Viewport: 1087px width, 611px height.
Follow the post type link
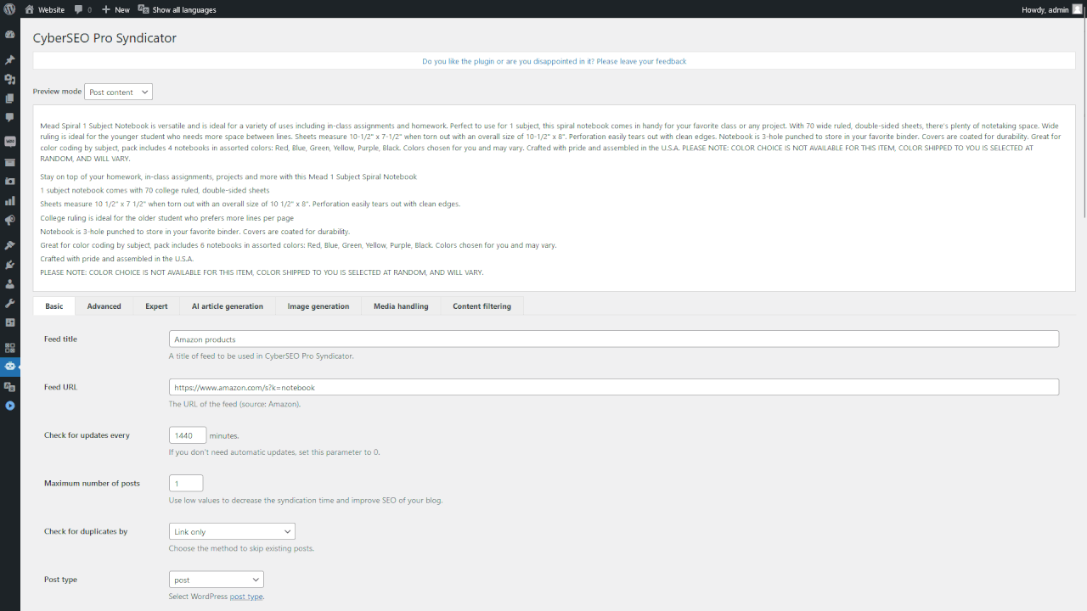pos(246,597)
